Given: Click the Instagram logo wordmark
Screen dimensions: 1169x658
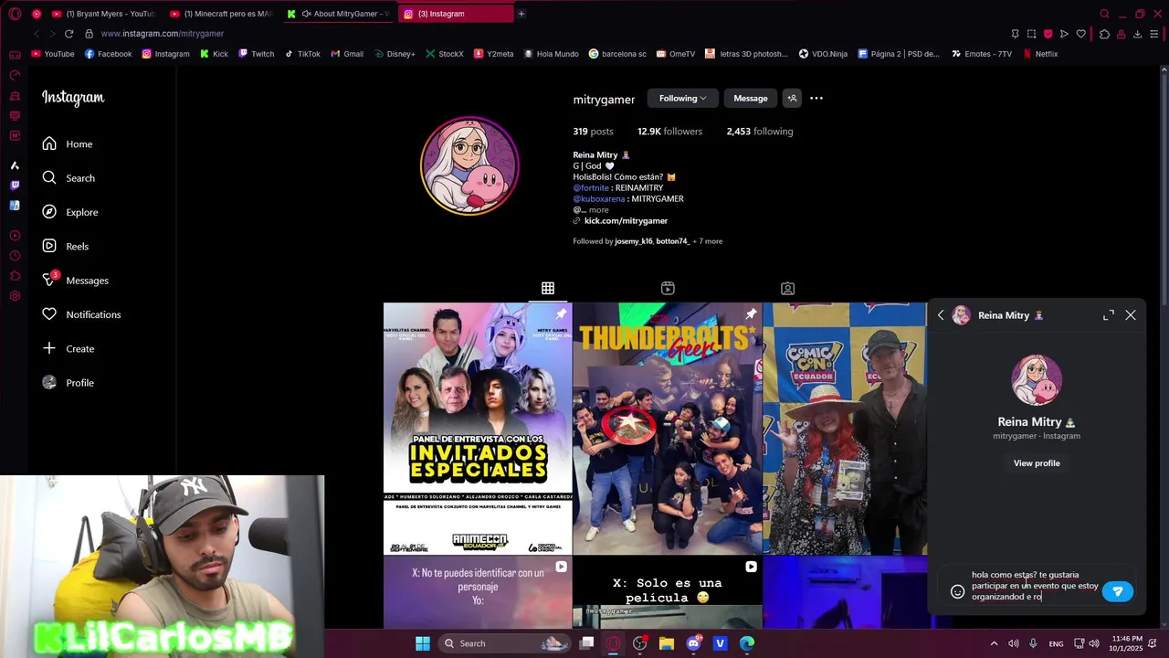Looking at the screenshot, I should click(73, 98).
